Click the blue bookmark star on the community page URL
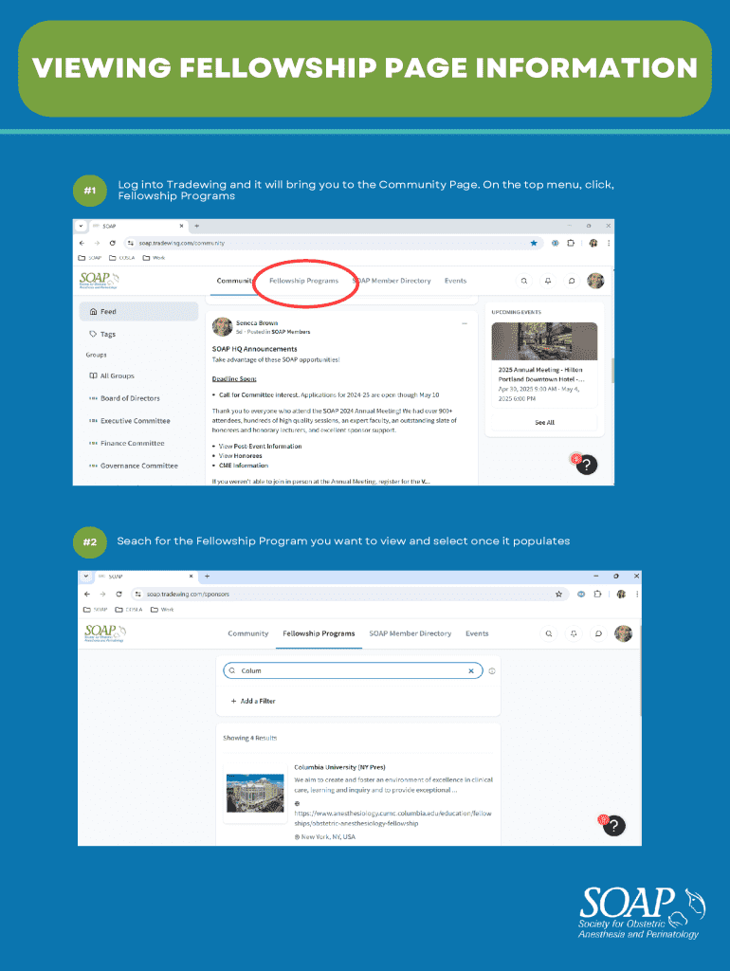Image resolution: width=730 pixels, height=971 pixels. tap(534, 243)
